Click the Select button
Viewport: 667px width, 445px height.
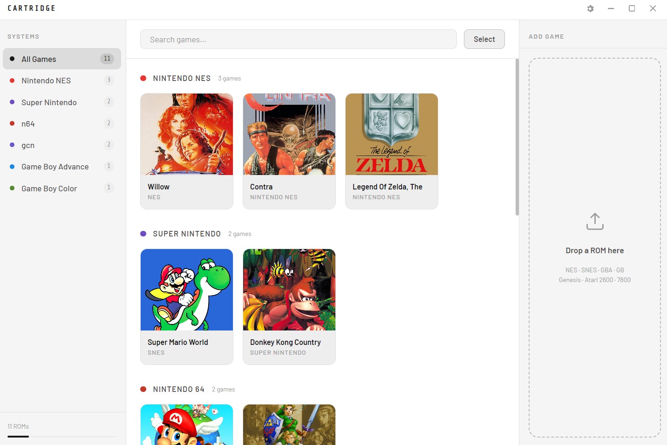pos(484,39)
